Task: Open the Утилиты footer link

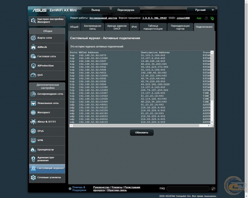Action: click(117, 187)
